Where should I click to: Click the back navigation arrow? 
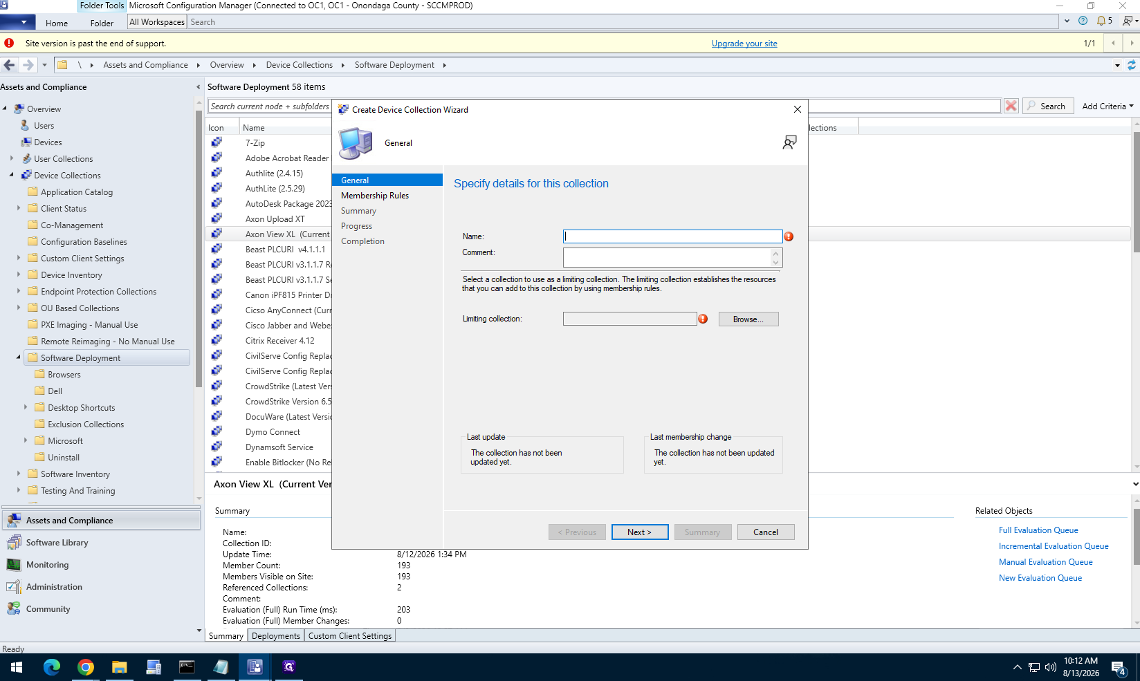pos(9,65)
